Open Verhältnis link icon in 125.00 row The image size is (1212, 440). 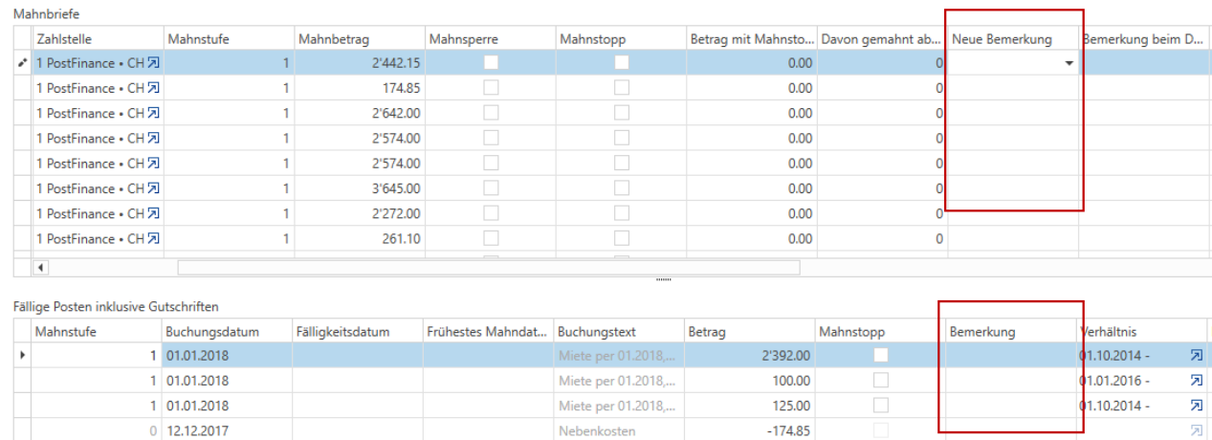[x=1196, y=405]
